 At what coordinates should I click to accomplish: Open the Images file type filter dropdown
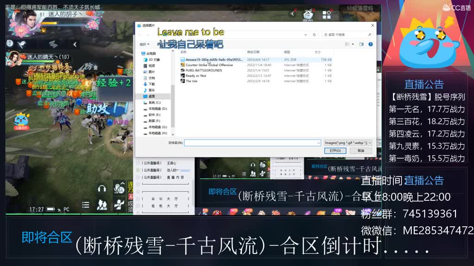[348, 143]
